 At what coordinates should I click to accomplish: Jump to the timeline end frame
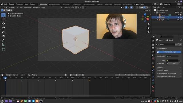coord(83,75)
